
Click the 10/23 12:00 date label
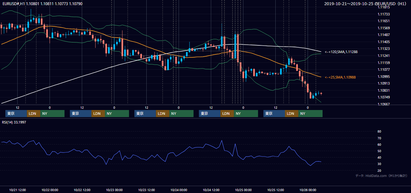147,190
